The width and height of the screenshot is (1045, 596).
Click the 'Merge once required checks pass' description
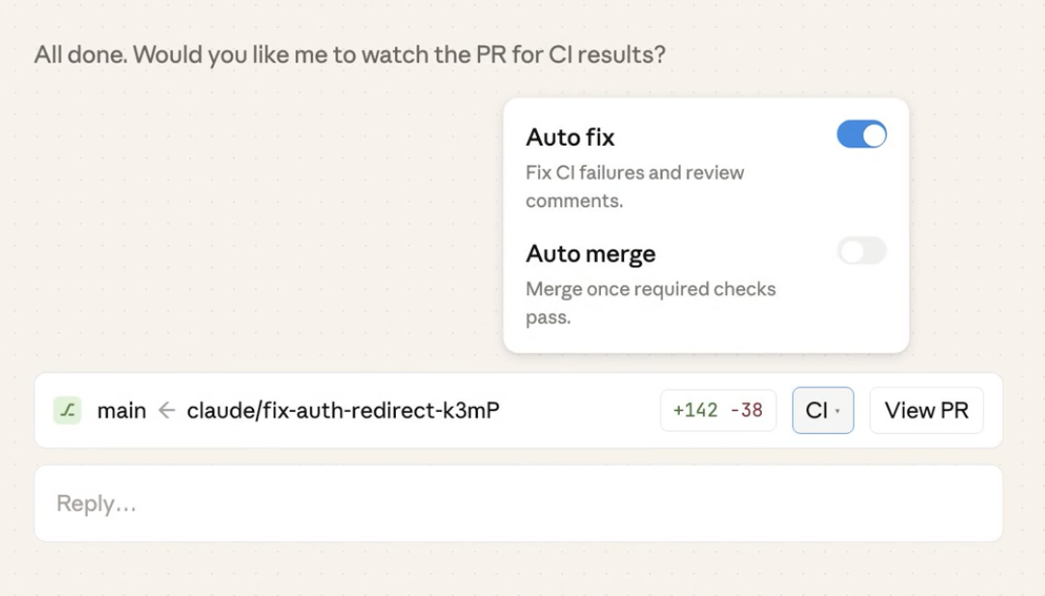click(650, 303)
